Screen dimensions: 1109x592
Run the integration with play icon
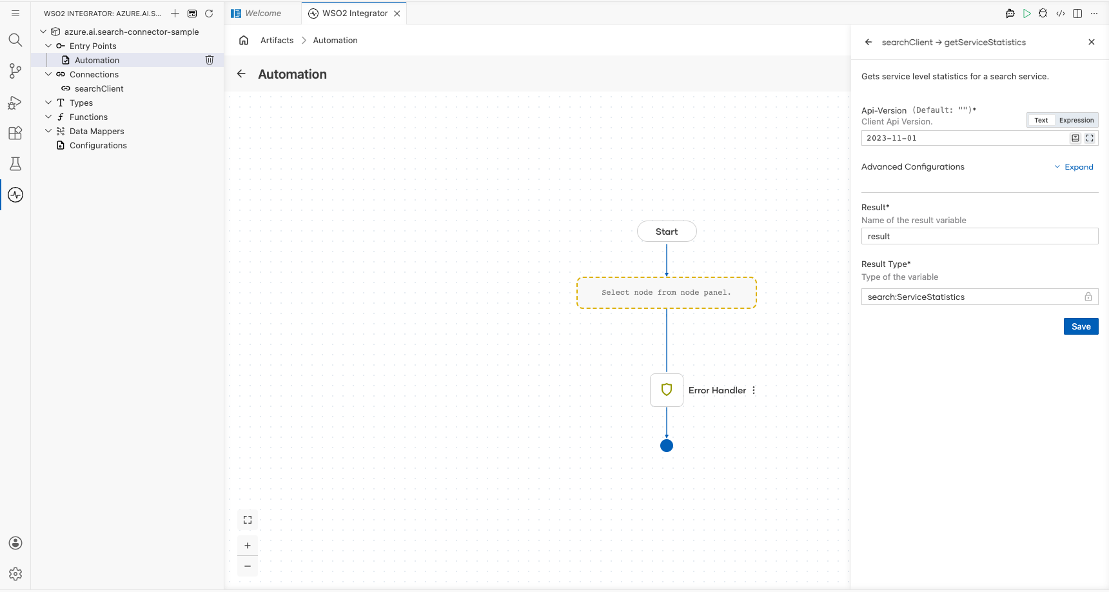[x=1027, y=13]
